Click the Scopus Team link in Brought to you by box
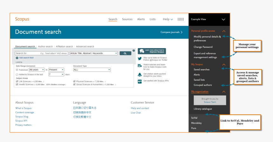Viewport: 273px width, 142px height. click(x=210, y=102)
